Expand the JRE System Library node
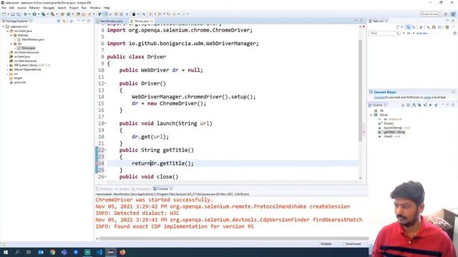458x257 pixels. pos(8,65)
